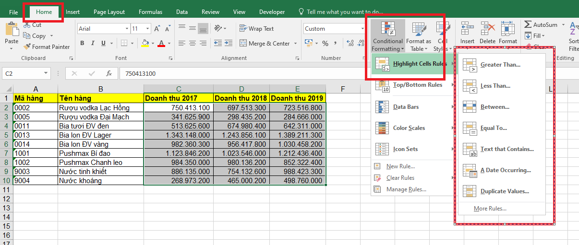The height and width of the screenshot is (245, 579).
Task: Switch to the Page Layout tab
Action: pos(109,12)
